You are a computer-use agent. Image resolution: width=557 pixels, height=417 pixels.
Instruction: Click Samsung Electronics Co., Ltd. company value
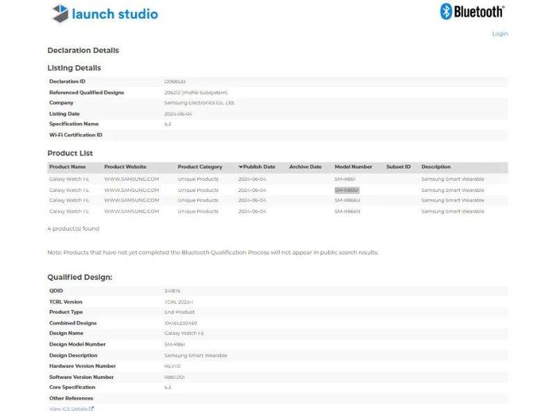[199, 103]
